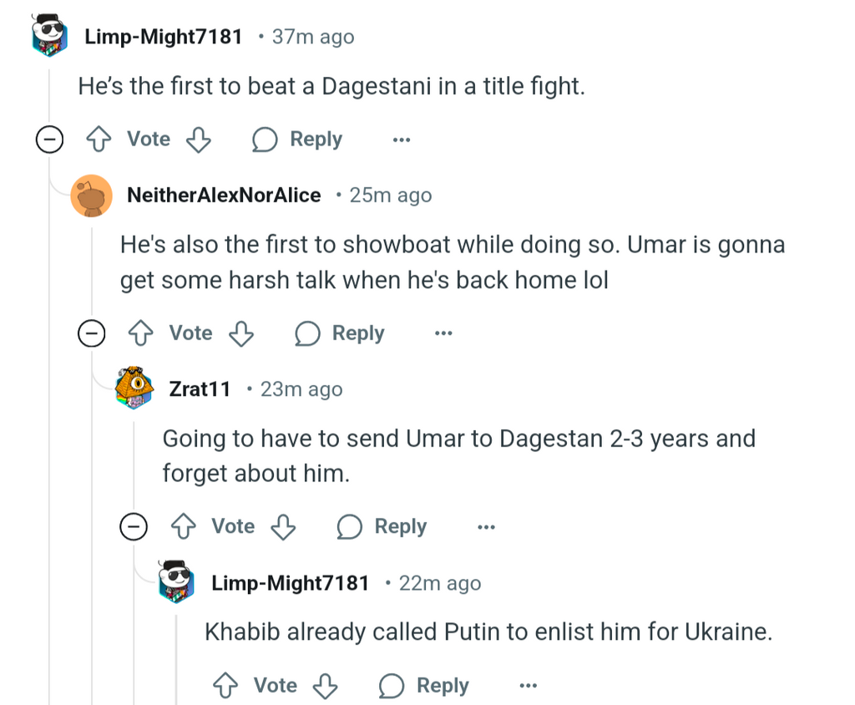The height and width of the screenshot is (705, 855).
Task: Upvote NeitherAlexNorAlice's showboat comment
Action: [141, 333]
